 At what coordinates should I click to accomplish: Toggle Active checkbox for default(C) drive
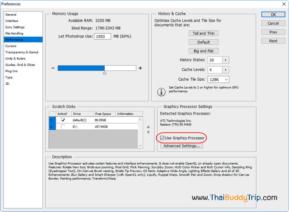pyautogui.click(x=63, y=120)
